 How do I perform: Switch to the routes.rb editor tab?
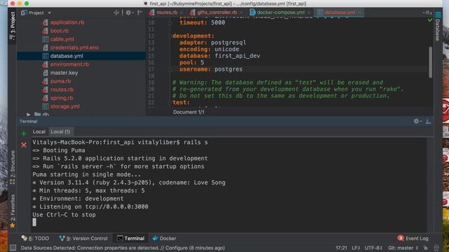[166, 13]
